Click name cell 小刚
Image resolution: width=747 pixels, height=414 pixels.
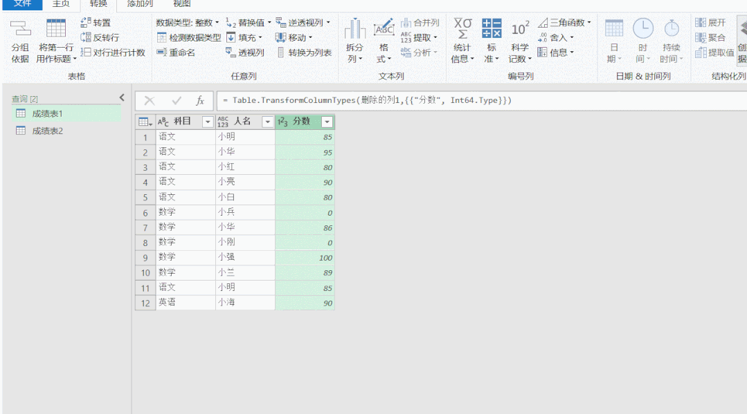coord(245,242)
